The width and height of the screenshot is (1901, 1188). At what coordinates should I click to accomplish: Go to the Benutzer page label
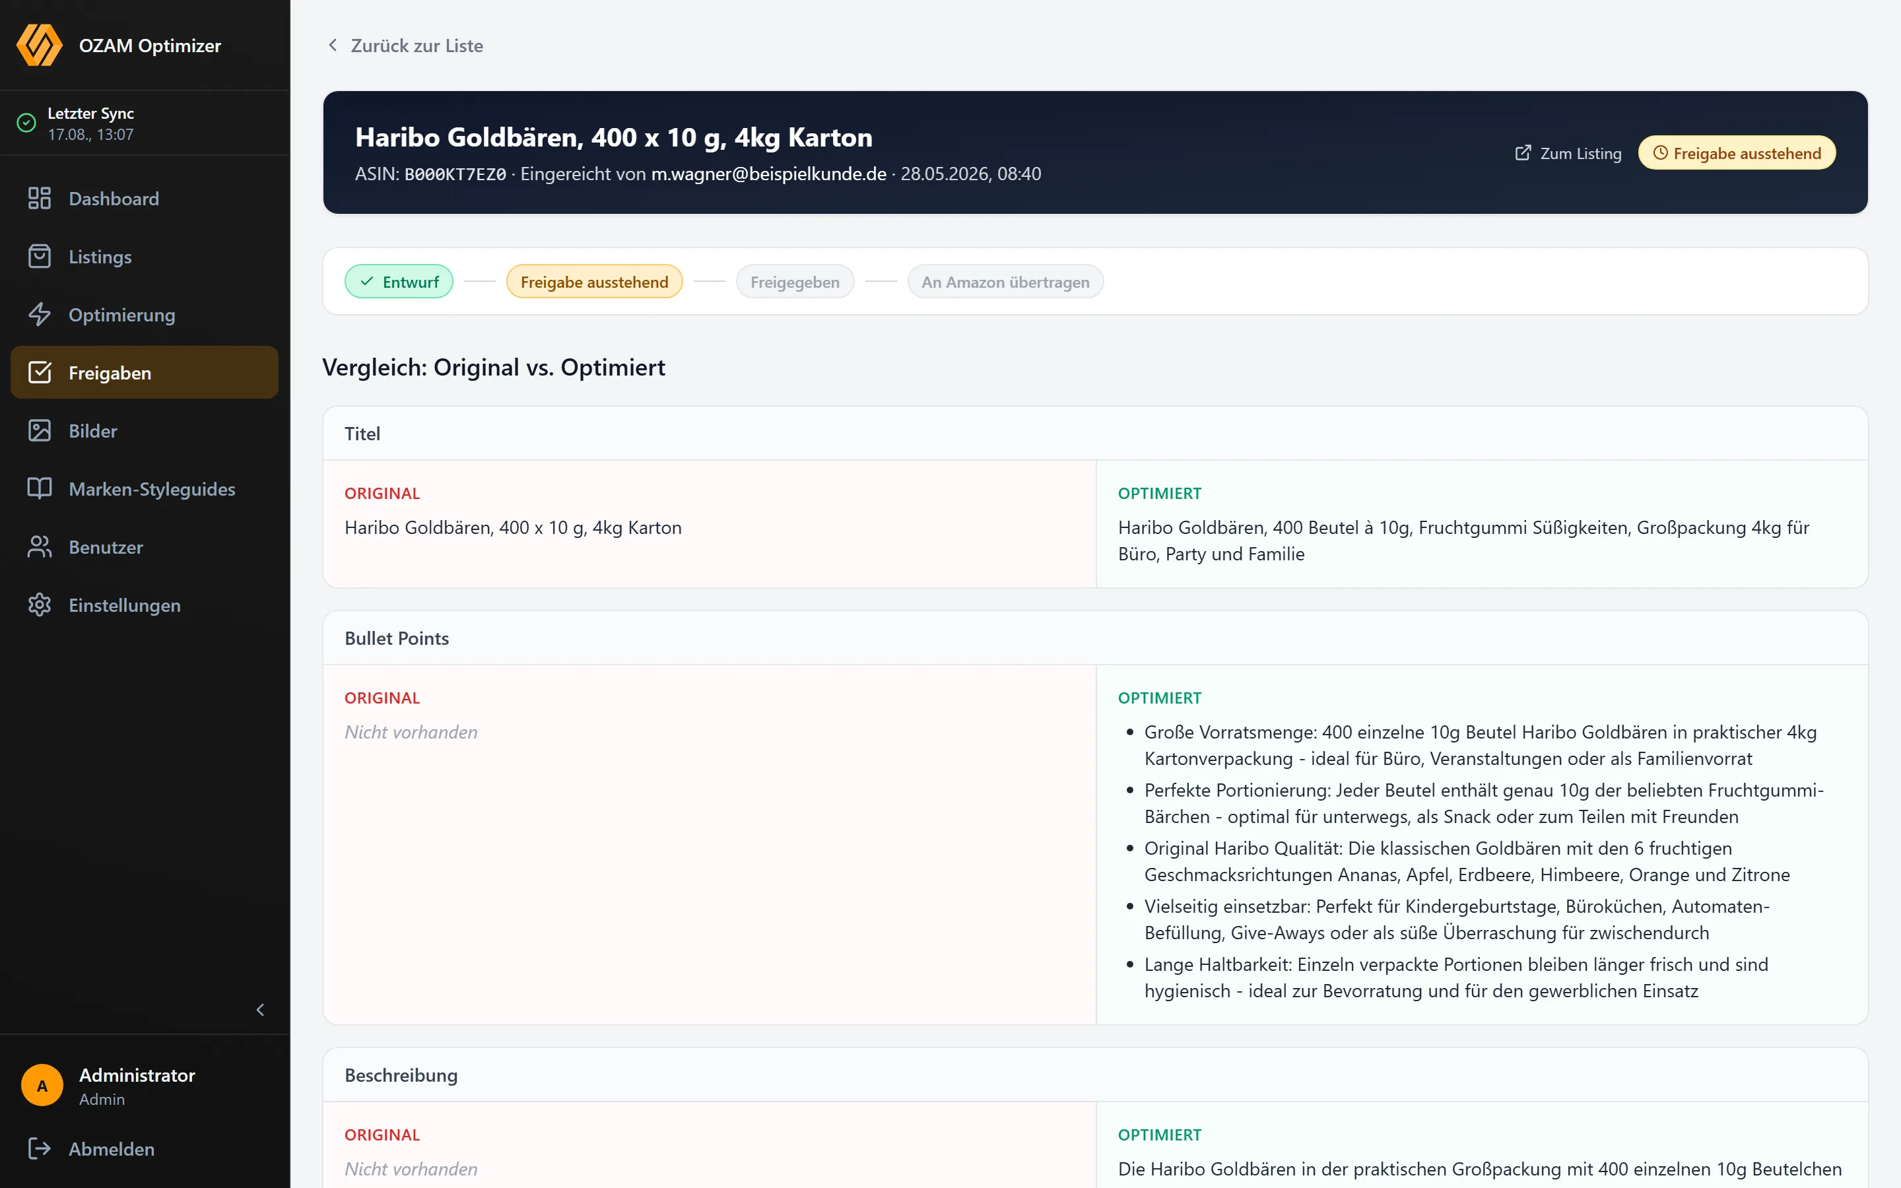(106, 547)
